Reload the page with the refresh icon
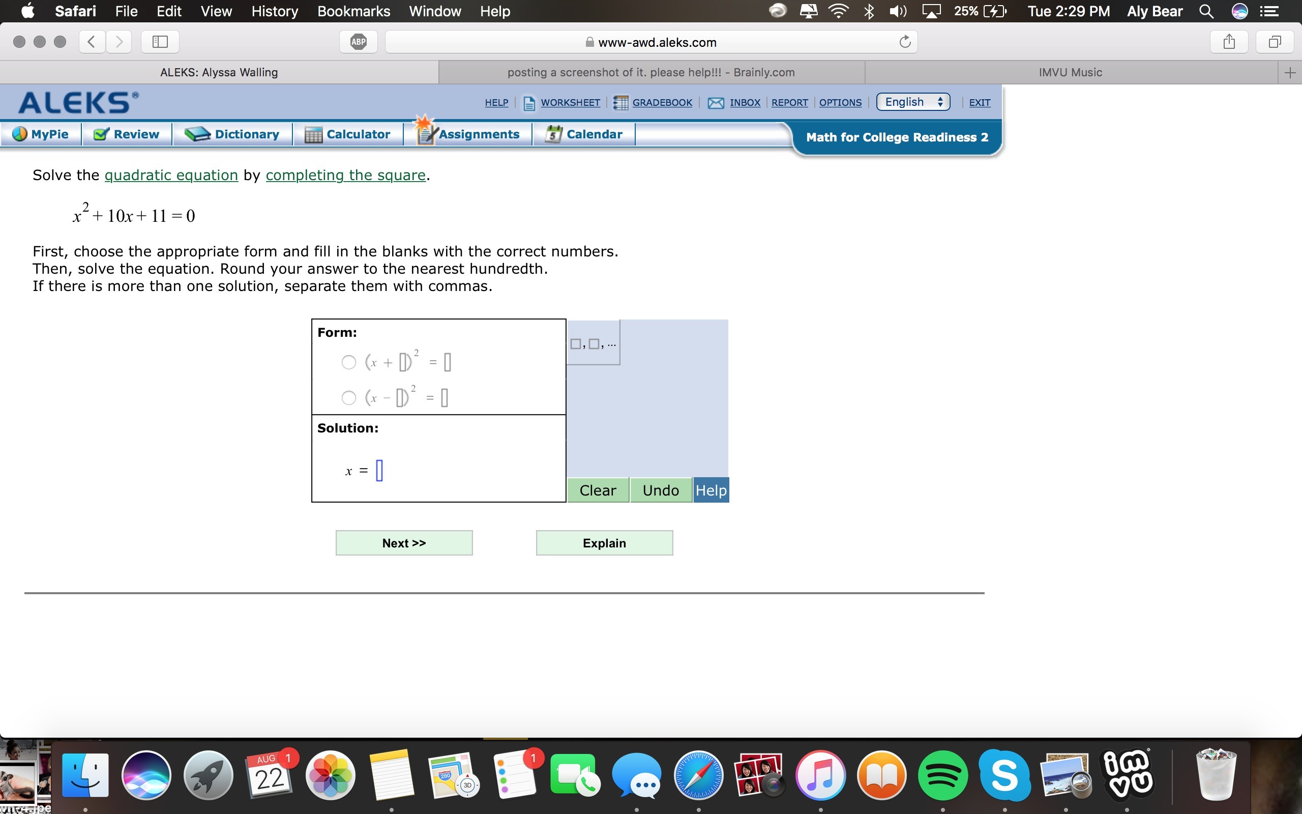 click(x=905, y=42)
